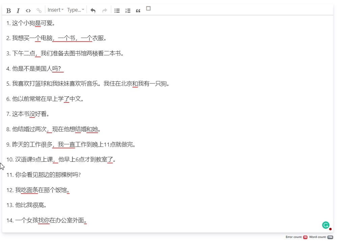Click the insert link chain icon
This screenshot has width=337, height=241.
[x=39, y=10]
